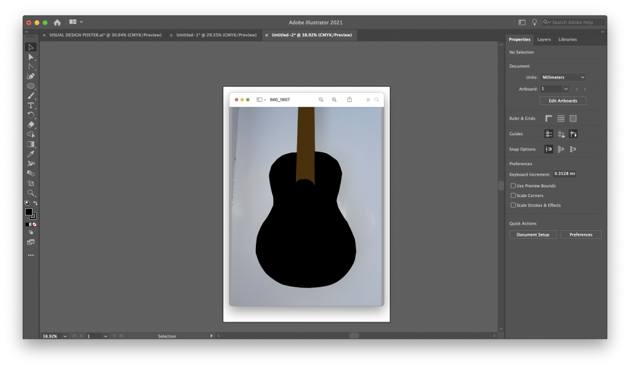Activate the Zoom tool

[31, 193]
